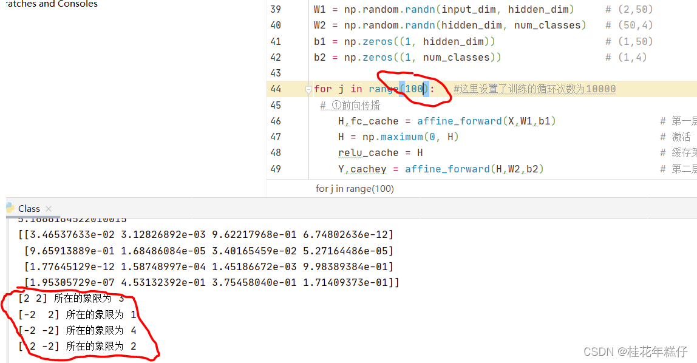The width and height of the screenshot is (697, 363).
Task: Click line number 40 in gutter
Action: (276, 25)
